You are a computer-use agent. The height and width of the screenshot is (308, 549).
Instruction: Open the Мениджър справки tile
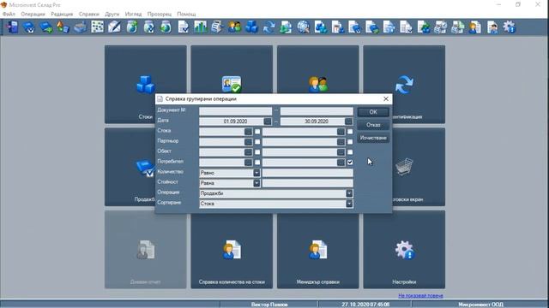coord(318,251)
